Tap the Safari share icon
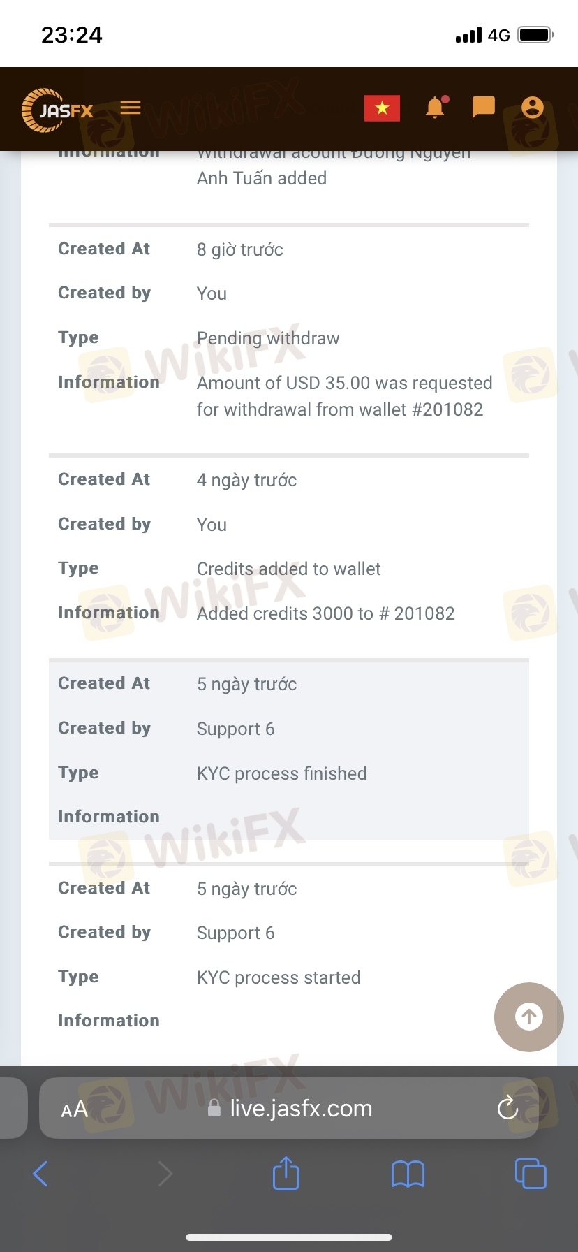 coord(286,1174)
